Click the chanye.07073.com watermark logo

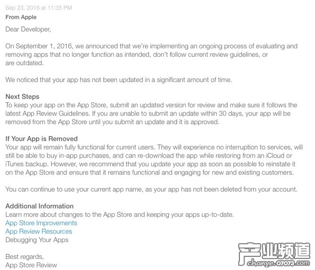click(274, 255)
